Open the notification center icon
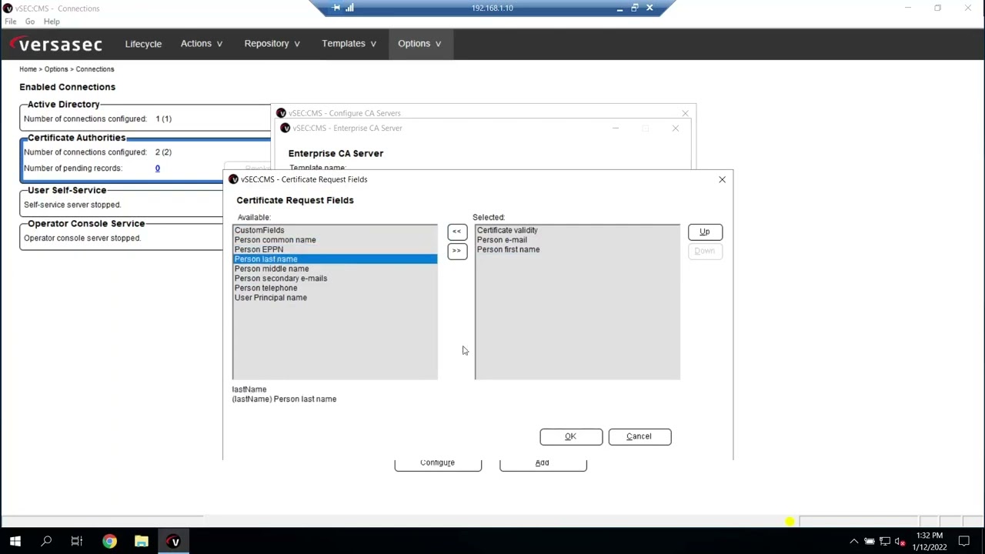The height and width of the screenshot is (554, 985). click(x=964, y=542)
